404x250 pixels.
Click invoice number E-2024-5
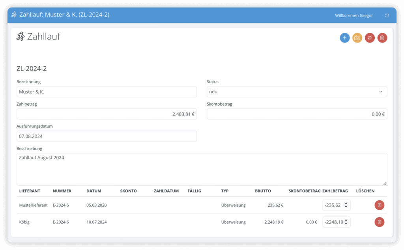pos(61,205)
